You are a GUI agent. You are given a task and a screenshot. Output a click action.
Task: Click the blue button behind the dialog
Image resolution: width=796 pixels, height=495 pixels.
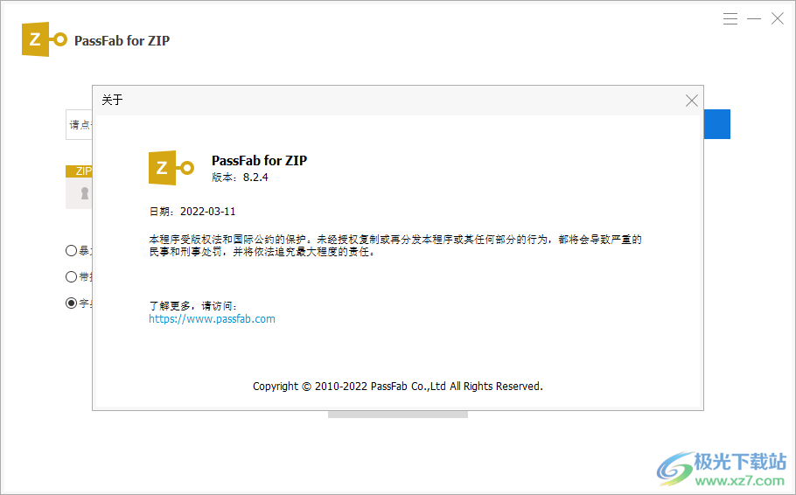716,124
